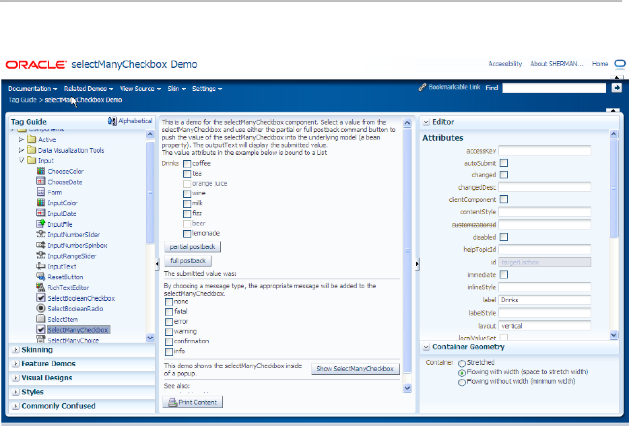Click the partial postback button
The height and width of the screenshot is (426, 629).
click(x=193, y=247)
